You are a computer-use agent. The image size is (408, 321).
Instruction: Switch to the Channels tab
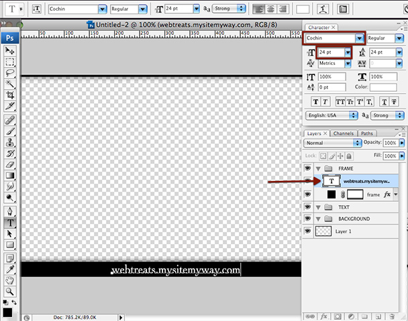(344, 133)
